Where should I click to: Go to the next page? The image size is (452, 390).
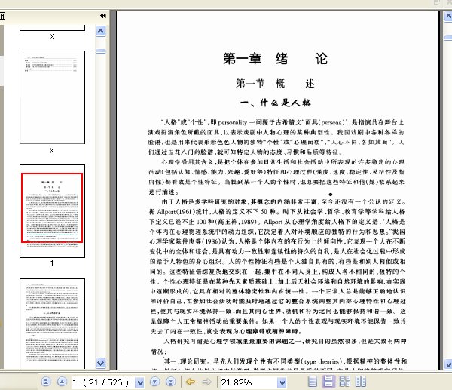tap(154, 382)
